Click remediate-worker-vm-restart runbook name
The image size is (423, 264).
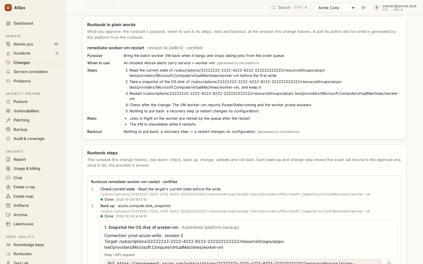coord(116,48)
